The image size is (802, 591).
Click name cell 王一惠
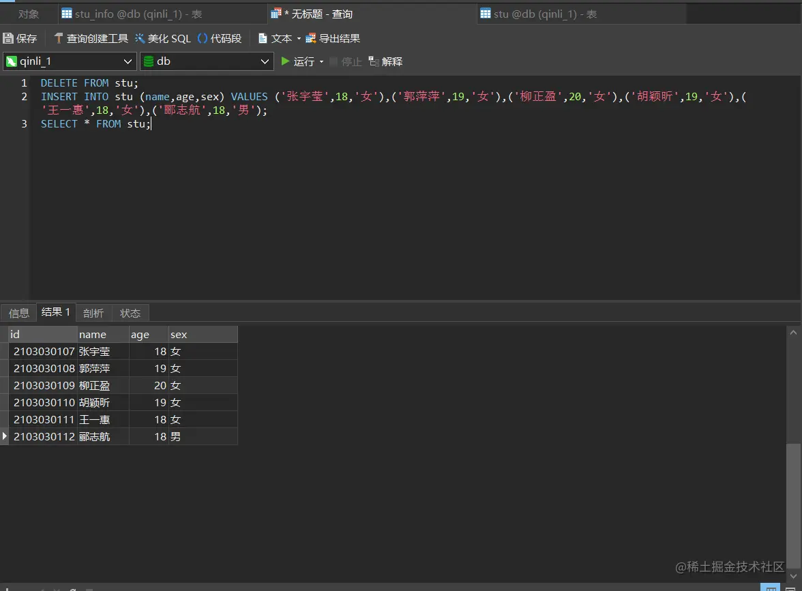[104, 419]
